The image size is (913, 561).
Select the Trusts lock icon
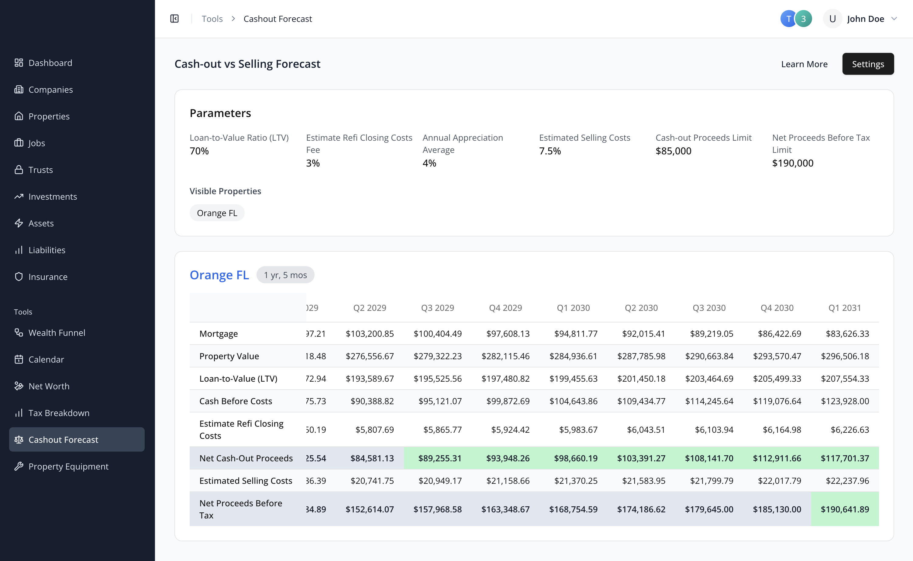(19, 170)
